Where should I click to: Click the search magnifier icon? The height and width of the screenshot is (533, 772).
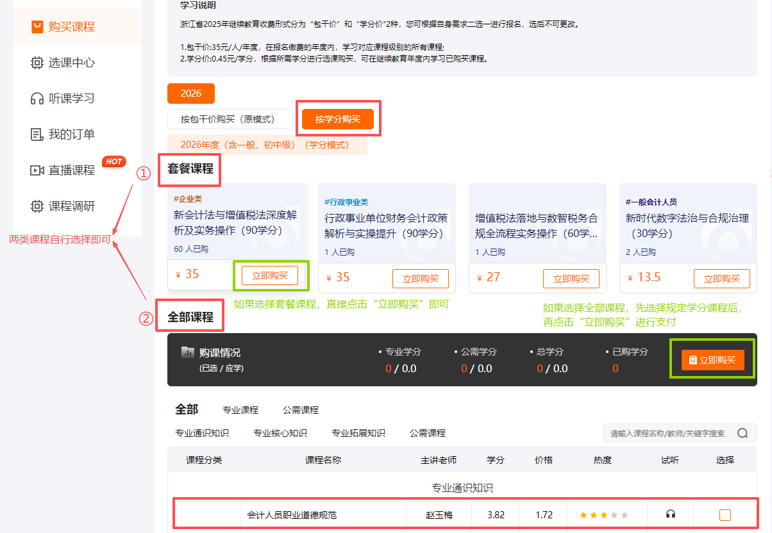pos(743,432)
